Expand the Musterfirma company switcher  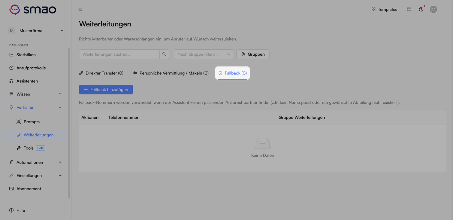[x=36, y=31]
